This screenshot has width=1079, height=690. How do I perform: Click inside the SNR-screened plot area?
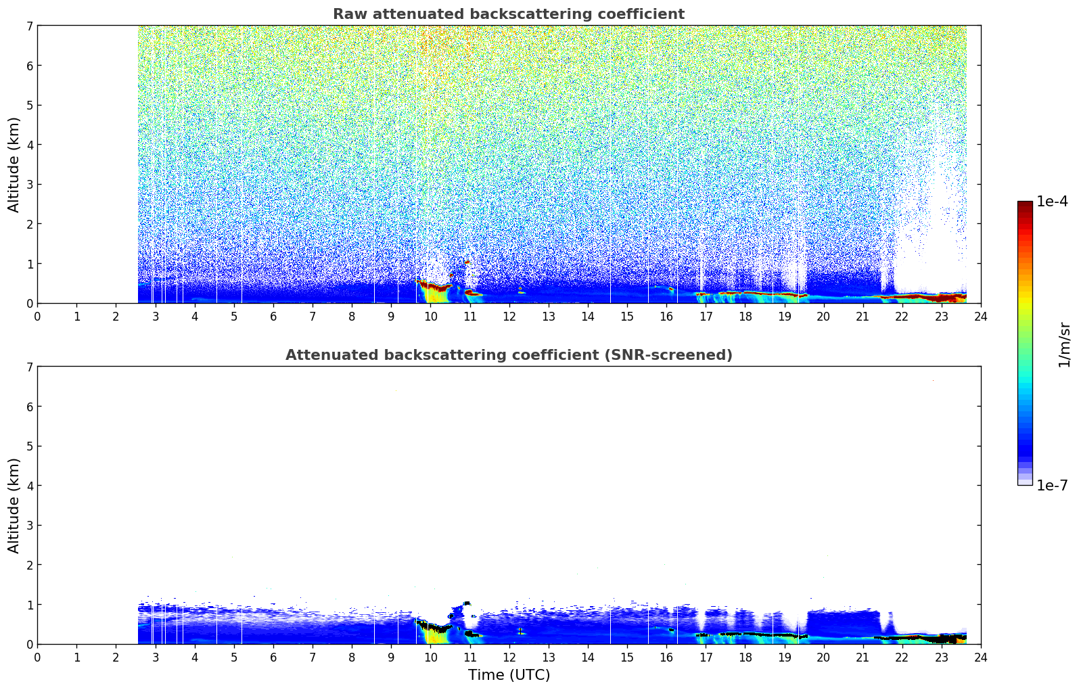[x=509, y=505]
